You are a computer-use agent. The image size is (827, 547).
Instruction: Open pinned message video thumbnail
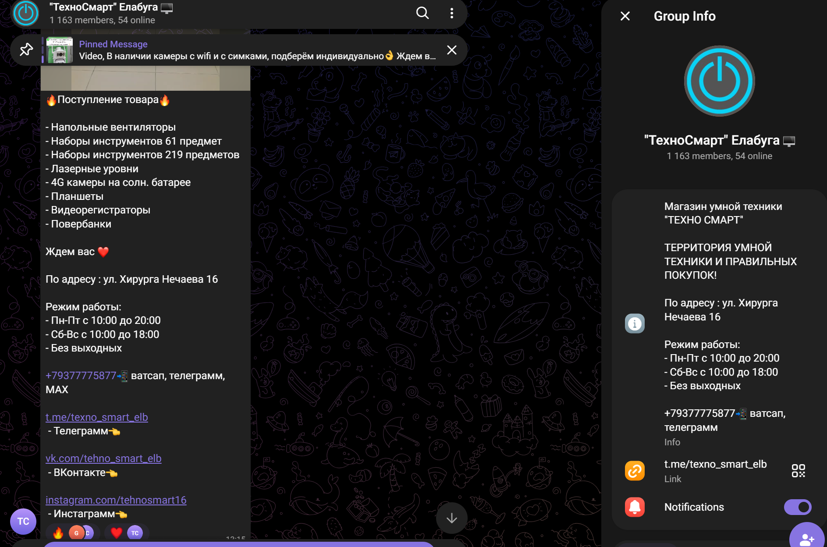pyautogui.click(x=60, y=50)
